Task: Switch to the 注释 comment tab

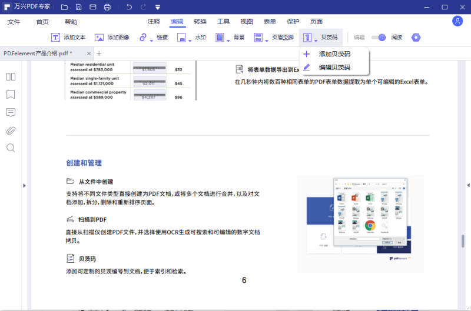Action: click(154, 21)
